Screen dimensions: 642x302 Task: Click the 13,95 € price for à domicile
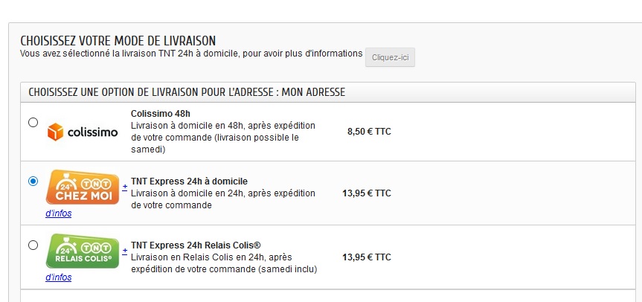(x=367, y=193)
